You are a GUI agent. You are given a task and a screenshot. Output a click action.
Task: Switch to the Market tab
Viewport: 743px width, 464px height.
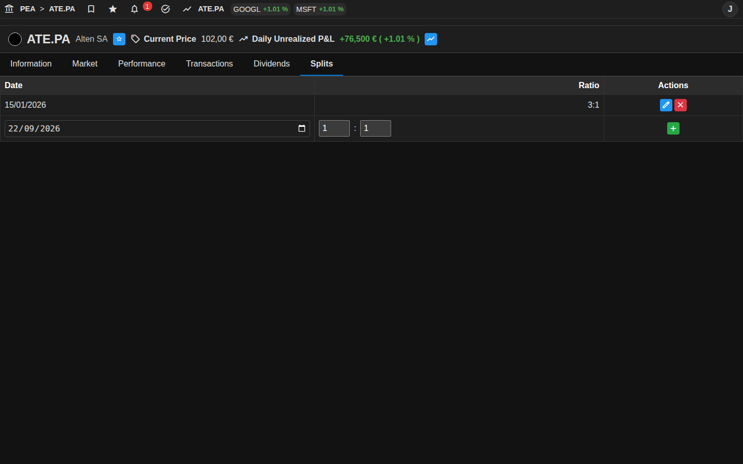(85, 64)
